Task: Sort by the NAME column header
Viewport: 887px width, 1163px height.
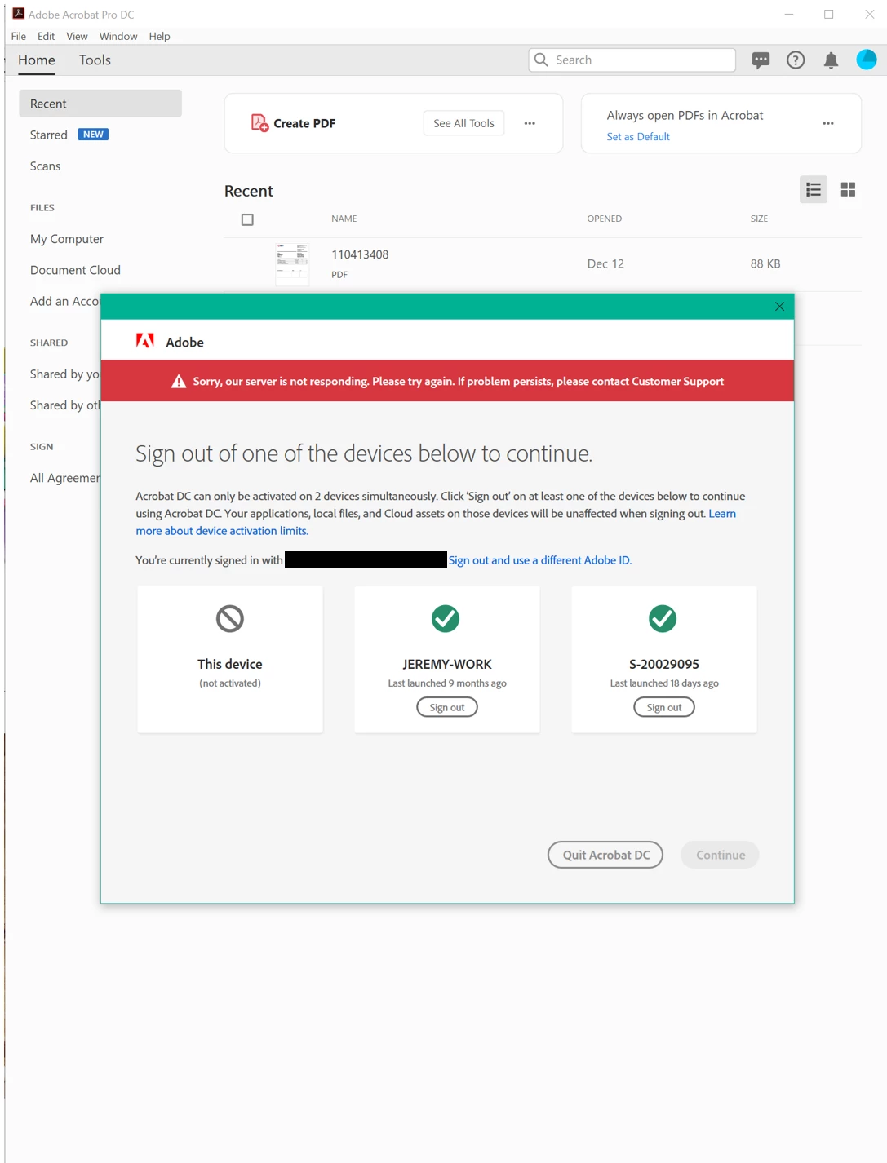Action: pos(344,219)
